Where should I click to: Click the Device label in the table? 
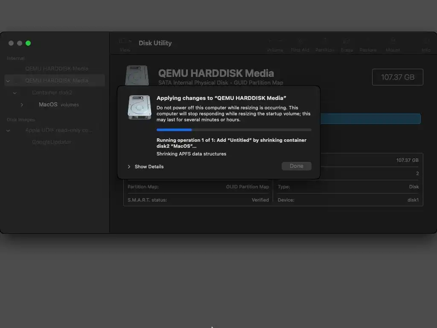point(286,200)
